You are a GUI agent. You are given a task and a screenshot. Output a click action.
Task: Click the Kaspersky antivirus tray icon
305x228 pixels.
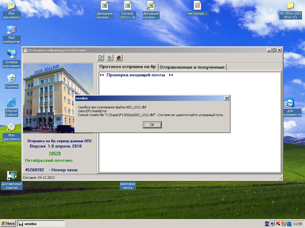pos(278,224)
